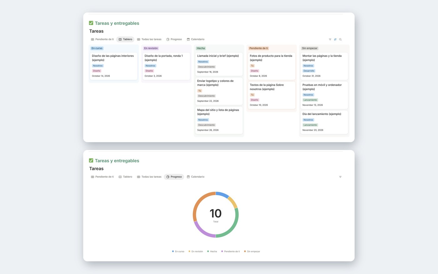Select the Tablero tab in the board panel
This screenshot has width=438, height=274.
pos(125,39)
